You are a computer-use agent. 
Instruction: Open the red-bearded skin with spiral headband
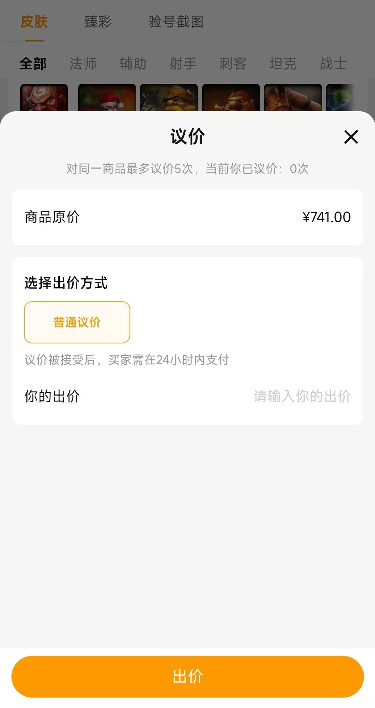click(x=44, y=98)
